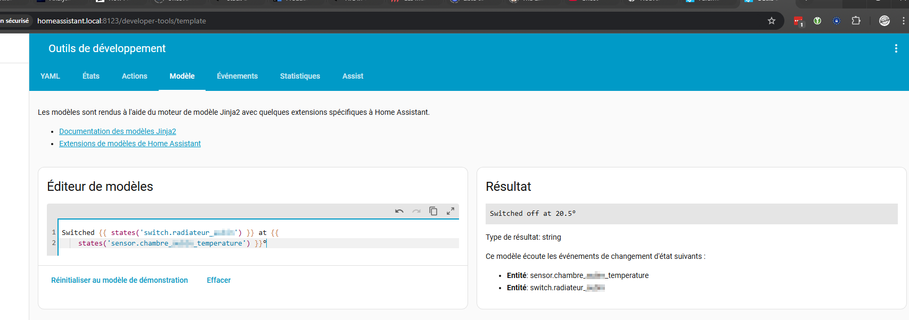Click the 'Outils de développement' header title
Viewport: 909px width, 320px height.
pos(107,48)
